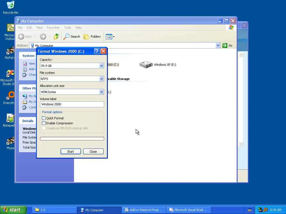Click the Forward arrow in My Computer toolbar
Screen dimensions: 286x214
pos(43,37)
